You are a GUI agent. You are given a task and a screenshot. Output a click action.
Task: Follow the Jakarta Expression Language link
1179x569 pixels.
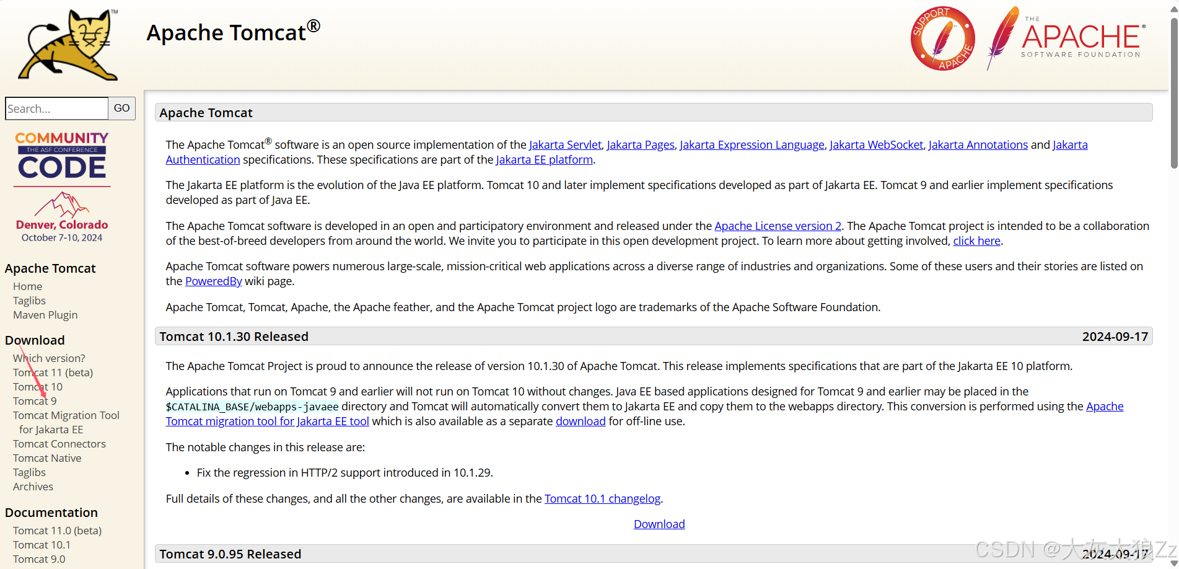point(752,144)
